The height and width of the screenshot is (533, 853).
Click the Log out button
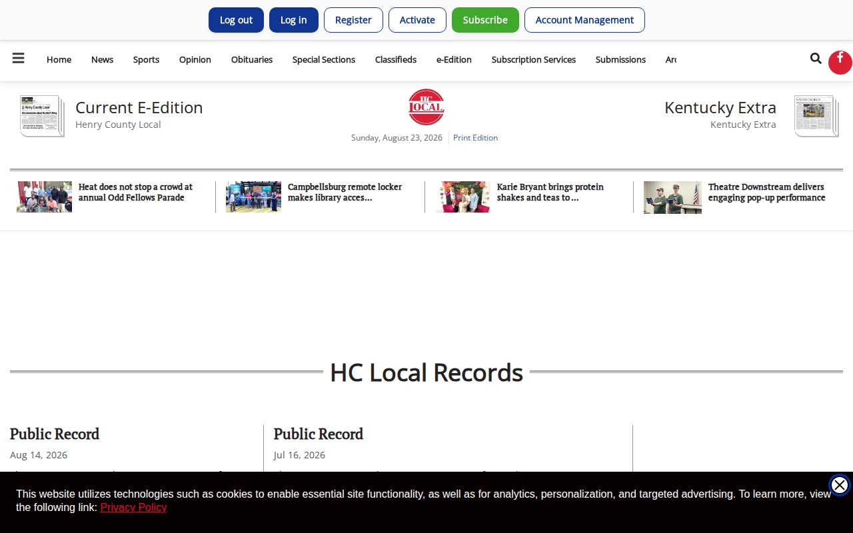pyautogui.click(x=236, y=20)
